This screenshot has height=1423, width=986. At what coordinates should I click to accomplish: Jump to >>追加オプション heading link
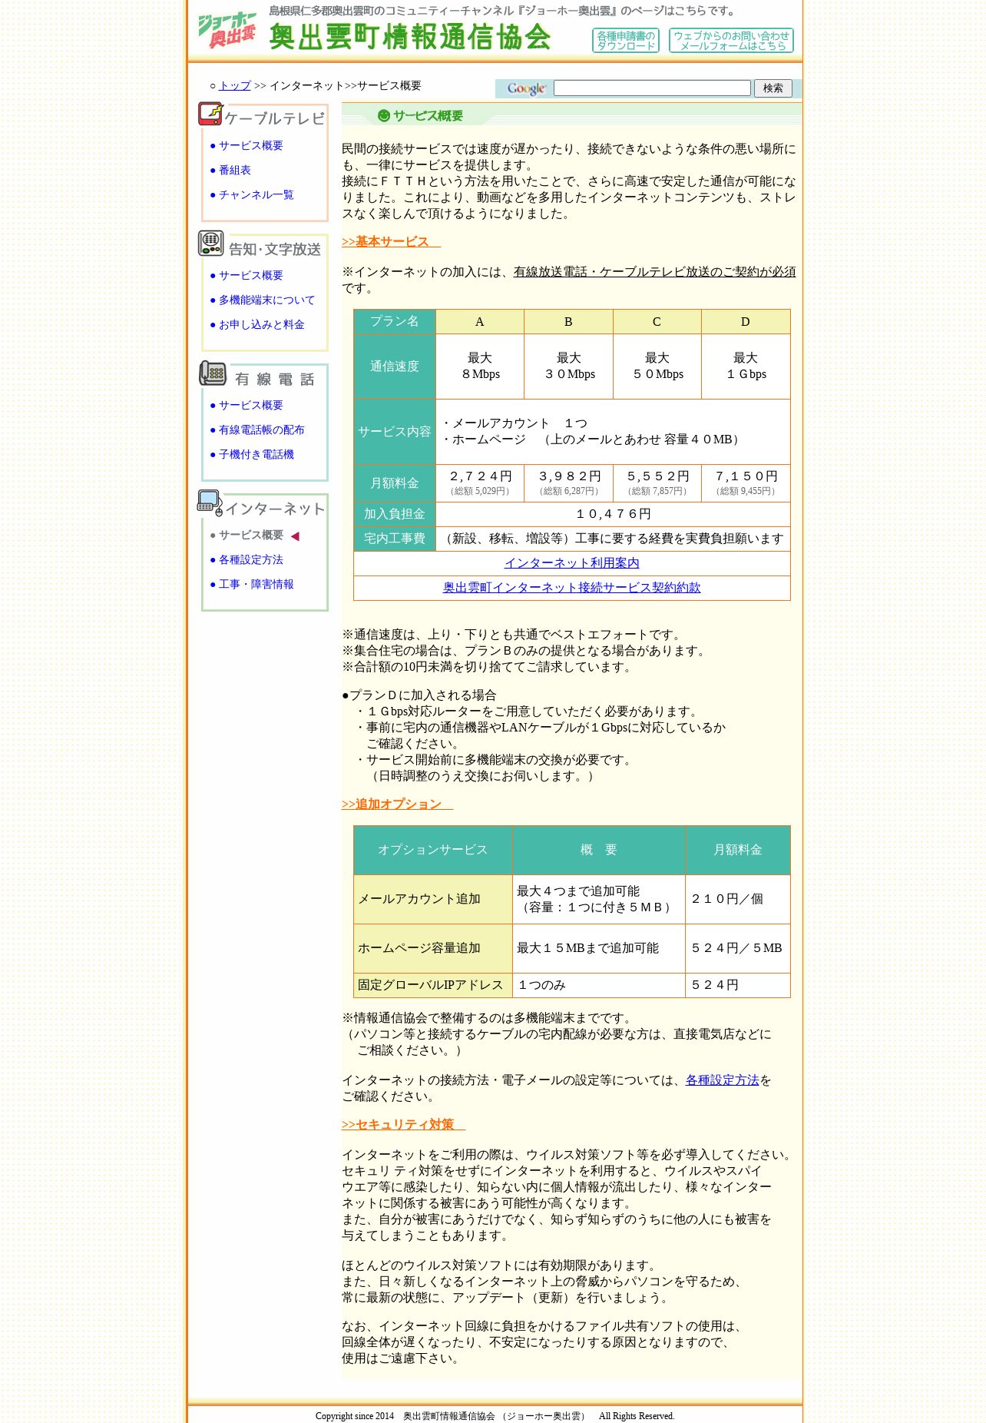(397, 804)
